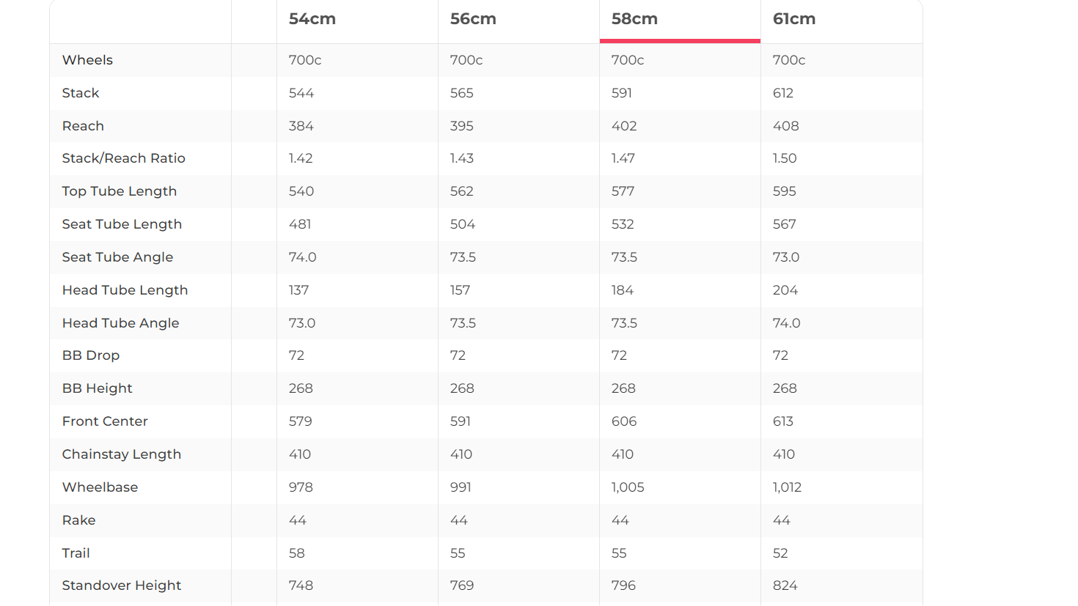Viewport: 1078px width, 606px height.
Task: Click the BB Drop row label
Action: pyautogui.click(x=90, y=355)
